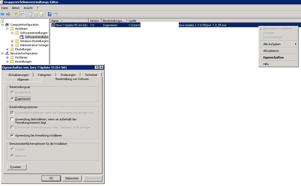Switch to the Sicherheit tab

click(x=91, y=75)
